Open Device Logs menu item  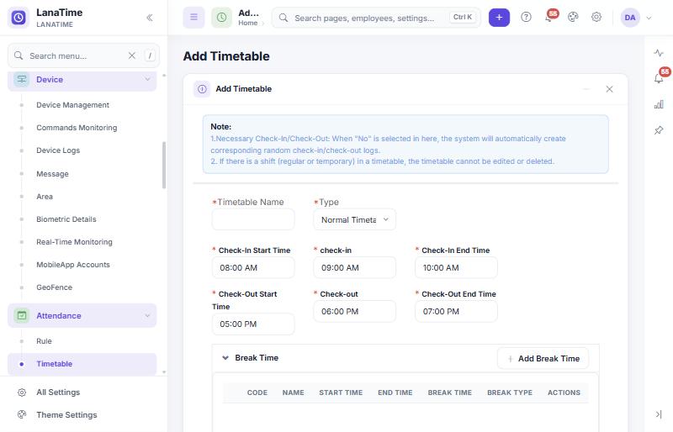(x=58, y=150)
